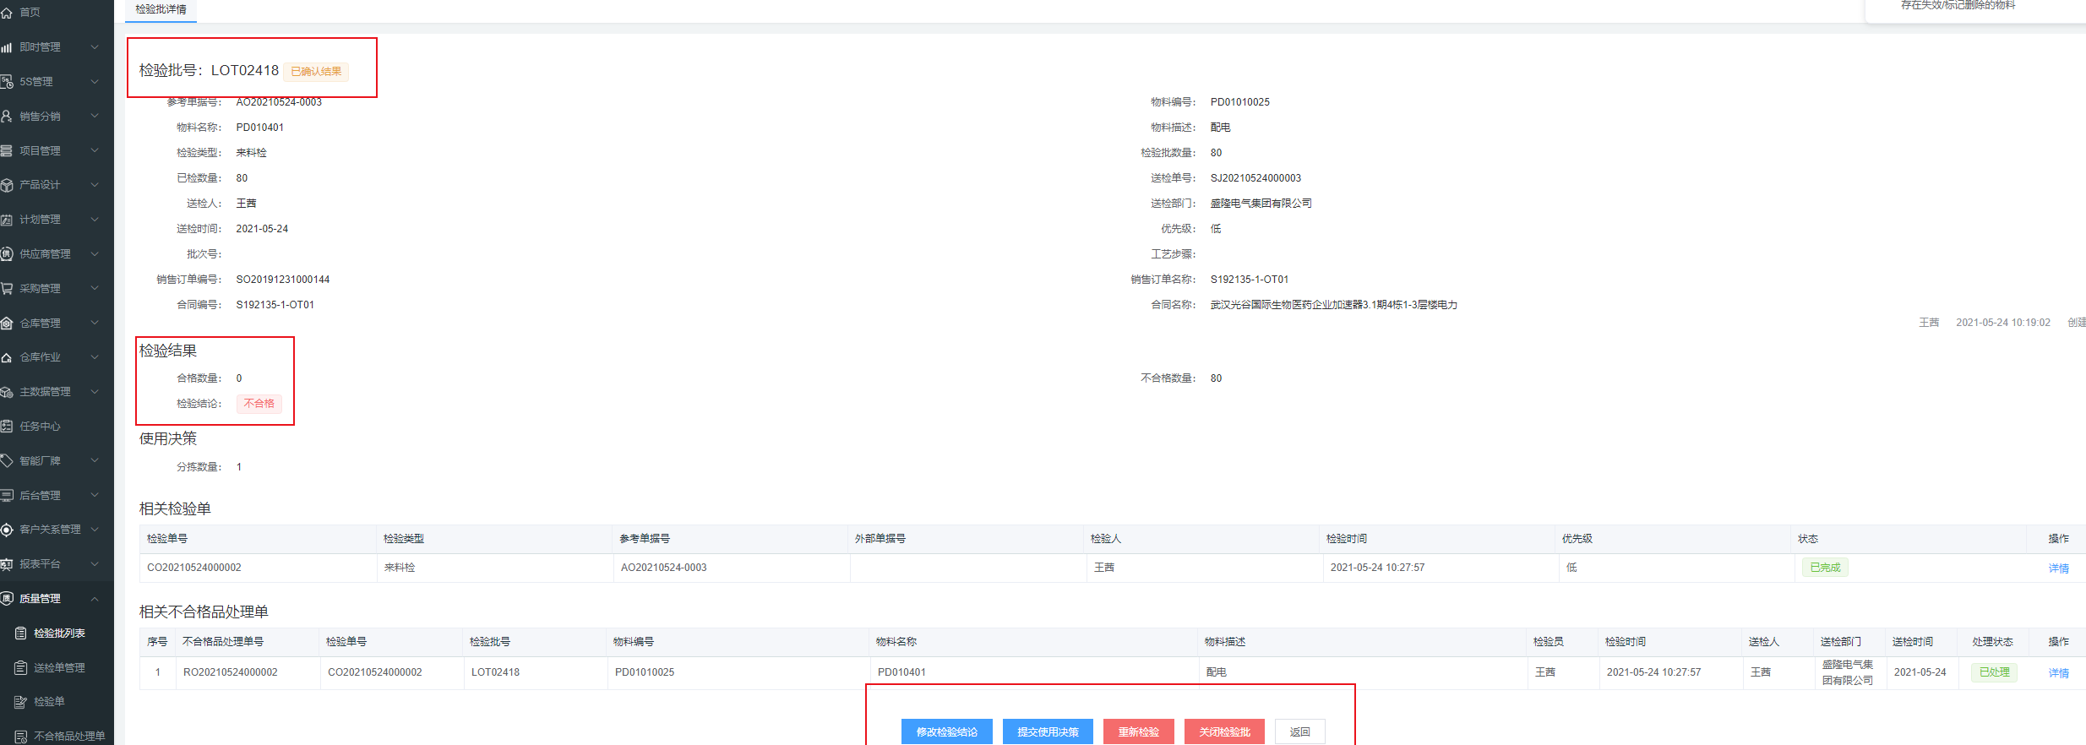Expand the 客户关系管理 chevron
2086x745 pixels.
95,530
